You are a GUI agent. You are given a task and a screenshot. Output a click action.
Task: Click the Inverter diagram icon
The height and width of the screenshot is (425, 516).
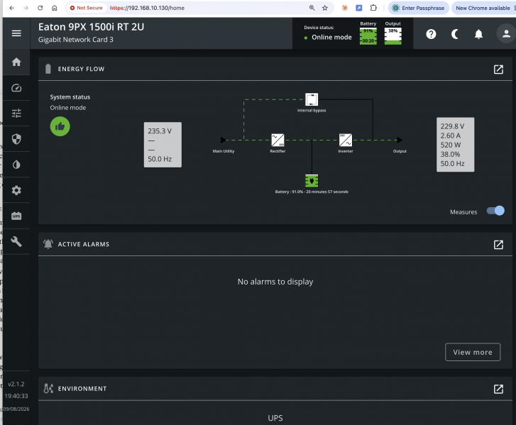click(346, 140)
